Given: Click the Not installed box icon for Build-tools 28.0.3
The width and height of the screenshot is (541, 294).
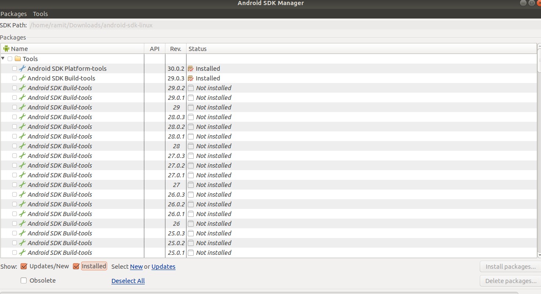Looking at the screenshot, I should (x=190, y=117).
